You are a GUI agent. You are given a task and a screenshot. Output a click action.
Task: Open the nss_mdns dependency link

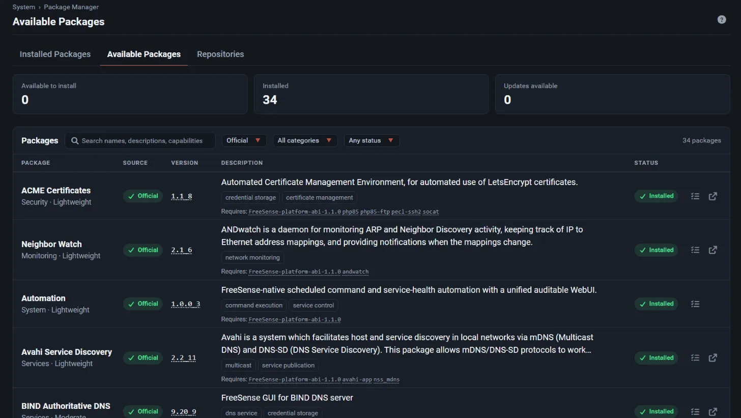tap(387, 379)
